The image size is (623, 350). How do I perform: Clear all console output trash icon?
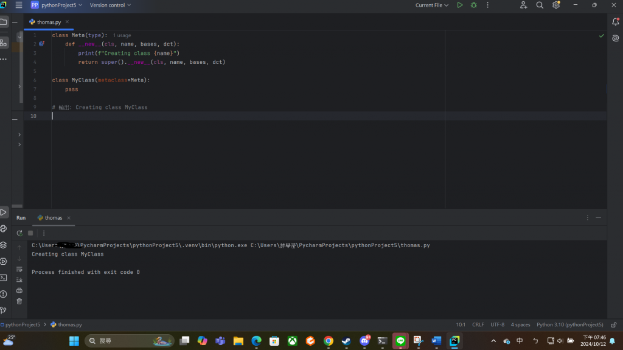(19, 301)
